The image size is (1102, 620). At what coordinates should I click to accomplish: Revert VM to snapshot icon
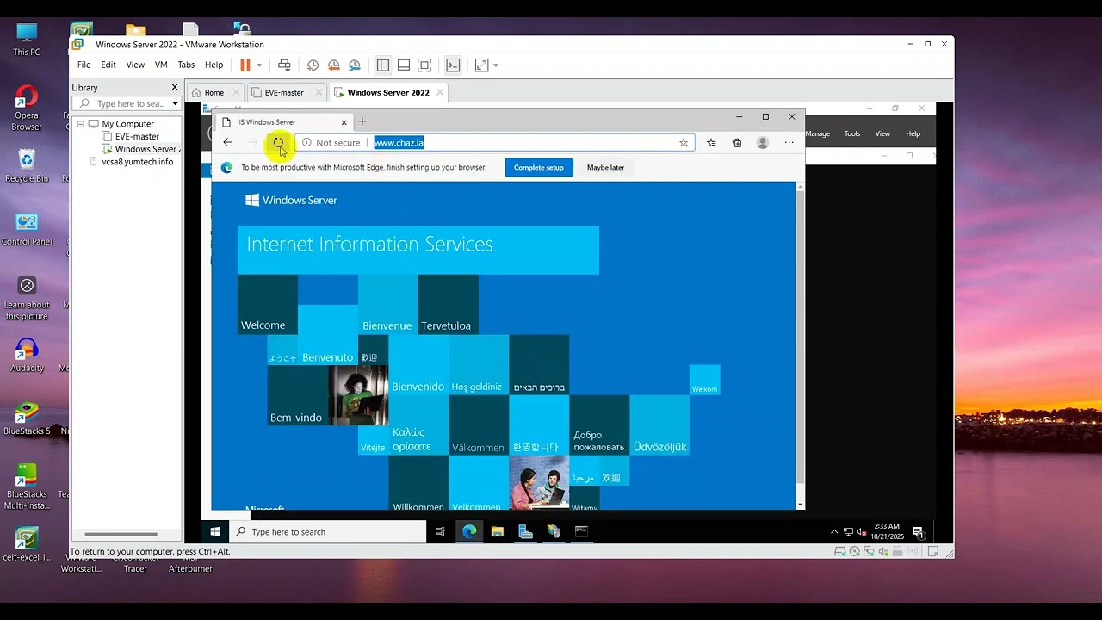pos(333,65)
